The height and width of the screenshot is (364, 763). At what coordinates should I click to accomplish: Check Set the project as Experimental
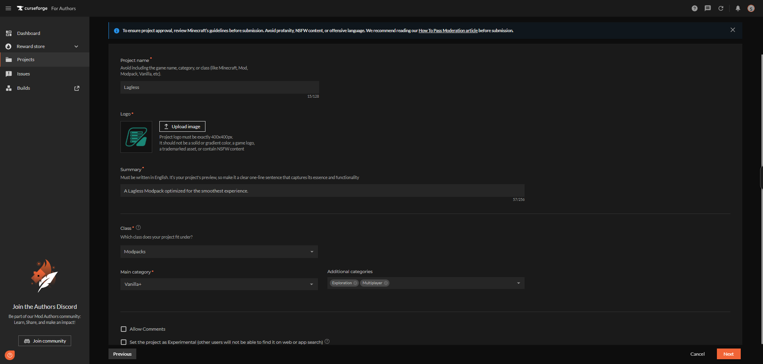coord(124,342)
